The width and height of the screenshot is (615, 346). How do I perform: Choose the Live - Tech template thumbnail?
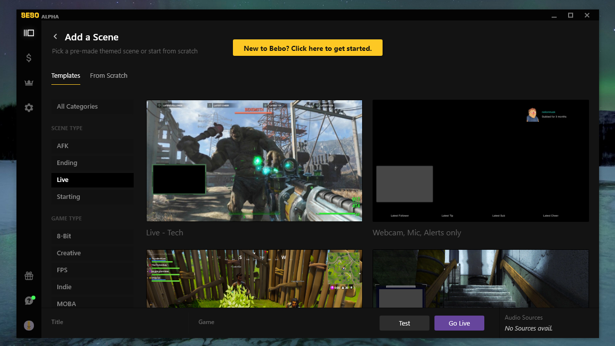[x=254, y=161]
